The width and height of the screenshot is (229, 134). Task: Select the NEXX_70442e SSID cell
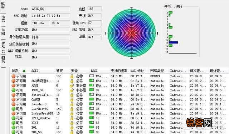pyautogui.click(x=40, y=118)
